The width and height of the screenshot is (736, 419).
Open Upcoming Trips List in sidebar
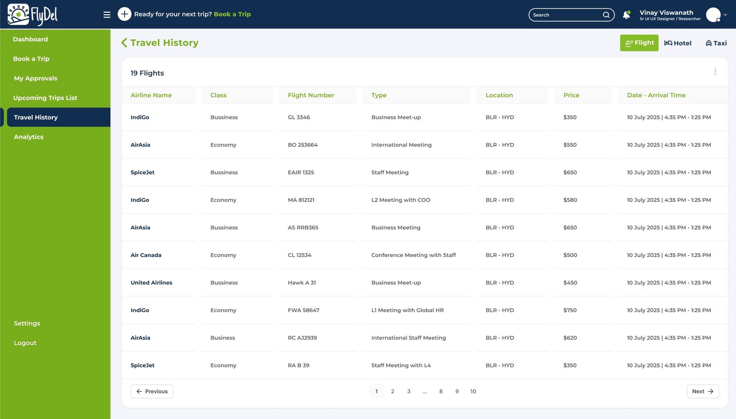[45, 98]
